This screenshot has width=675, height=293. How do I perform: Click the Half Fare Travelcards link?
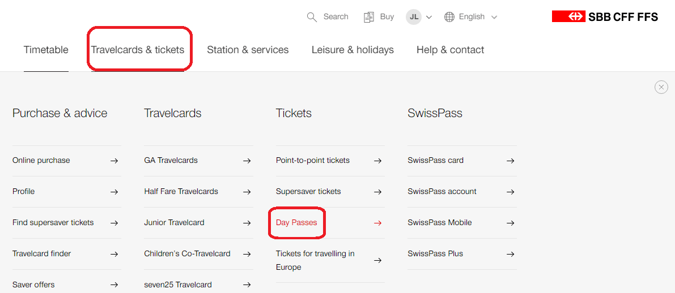click(x=181, y=192)
